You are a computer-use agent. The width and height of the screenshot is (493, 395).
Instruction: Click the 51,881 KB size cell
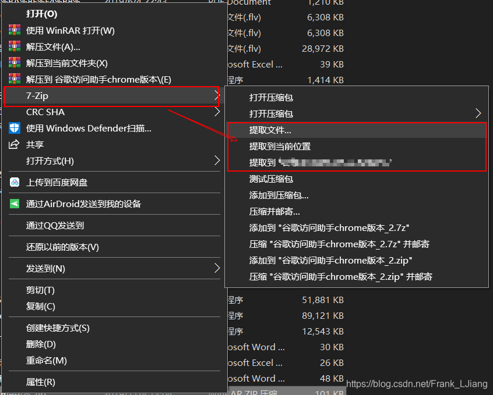coord(323,300)
